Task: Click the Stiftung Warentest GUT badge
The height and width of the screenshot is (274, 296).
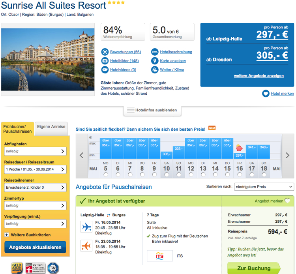Action: pyautogui.click(x=36, y=268)
